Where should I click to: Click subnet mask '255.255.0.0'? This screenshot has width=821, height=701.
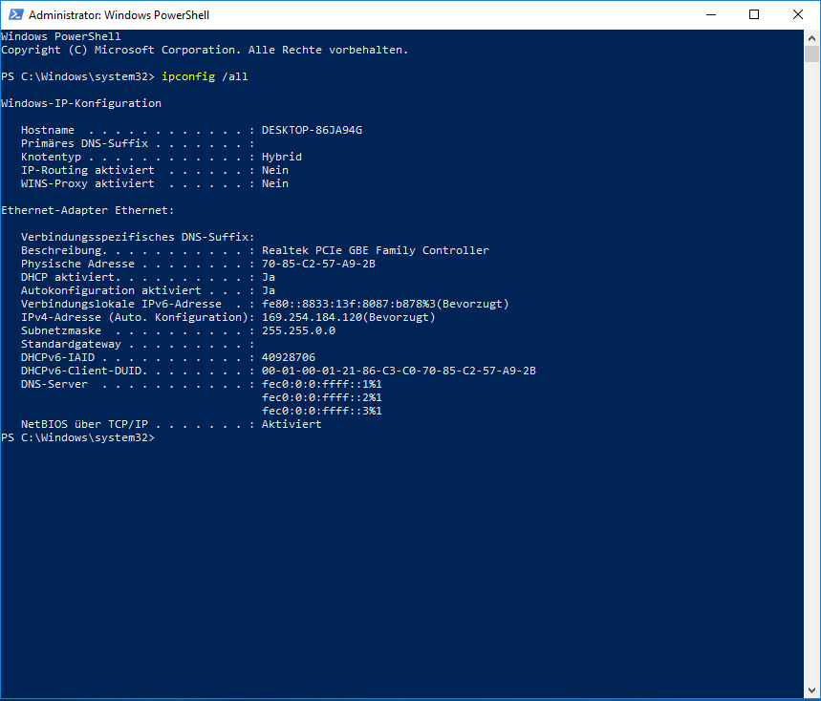click(298, 330)
